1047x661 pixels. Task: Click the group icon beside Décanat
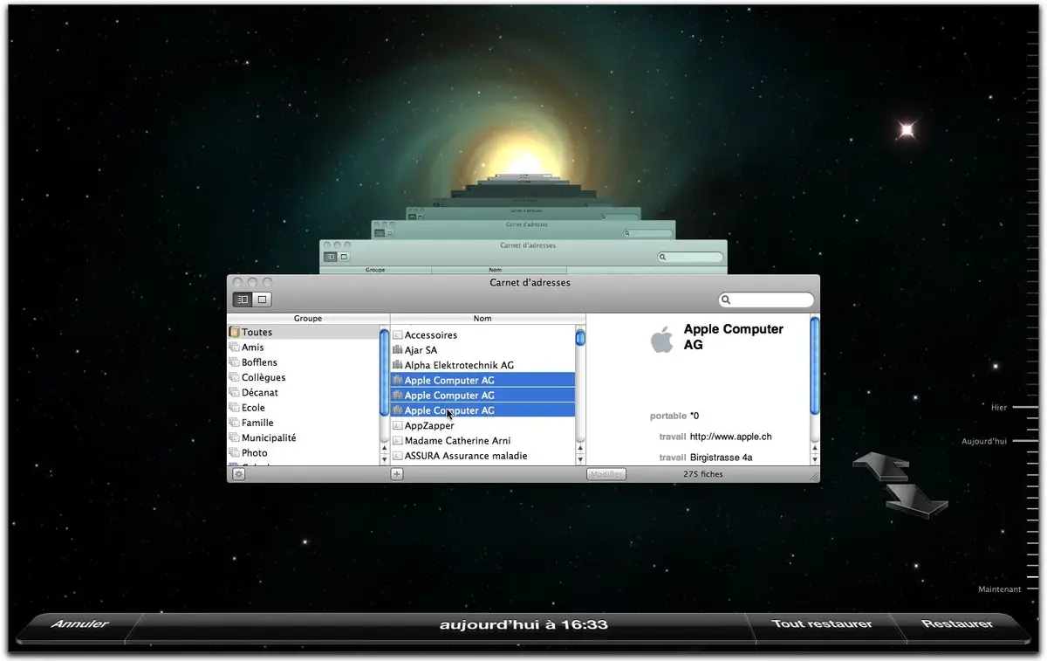tap(234, 393)
